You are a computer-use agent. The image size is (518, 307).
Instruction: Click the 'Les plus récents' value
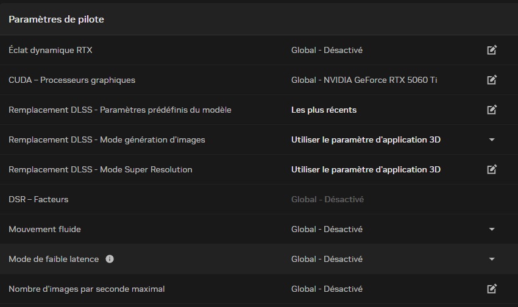(324, 110)
